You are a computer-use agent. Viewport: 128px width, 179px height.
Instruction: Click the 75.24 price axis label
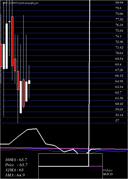coord(119,31)
